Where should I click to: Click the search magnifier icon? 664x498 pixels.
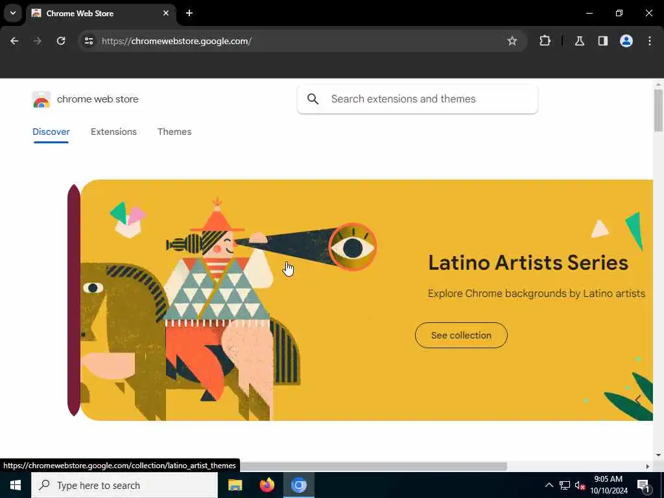coord(313,99)
